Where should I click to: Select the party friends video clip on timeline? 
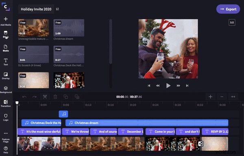click(x=39, y=144)
